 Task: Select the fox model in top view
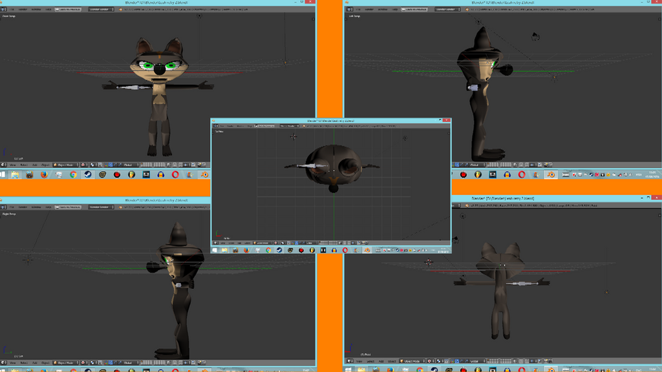point(333,167)
